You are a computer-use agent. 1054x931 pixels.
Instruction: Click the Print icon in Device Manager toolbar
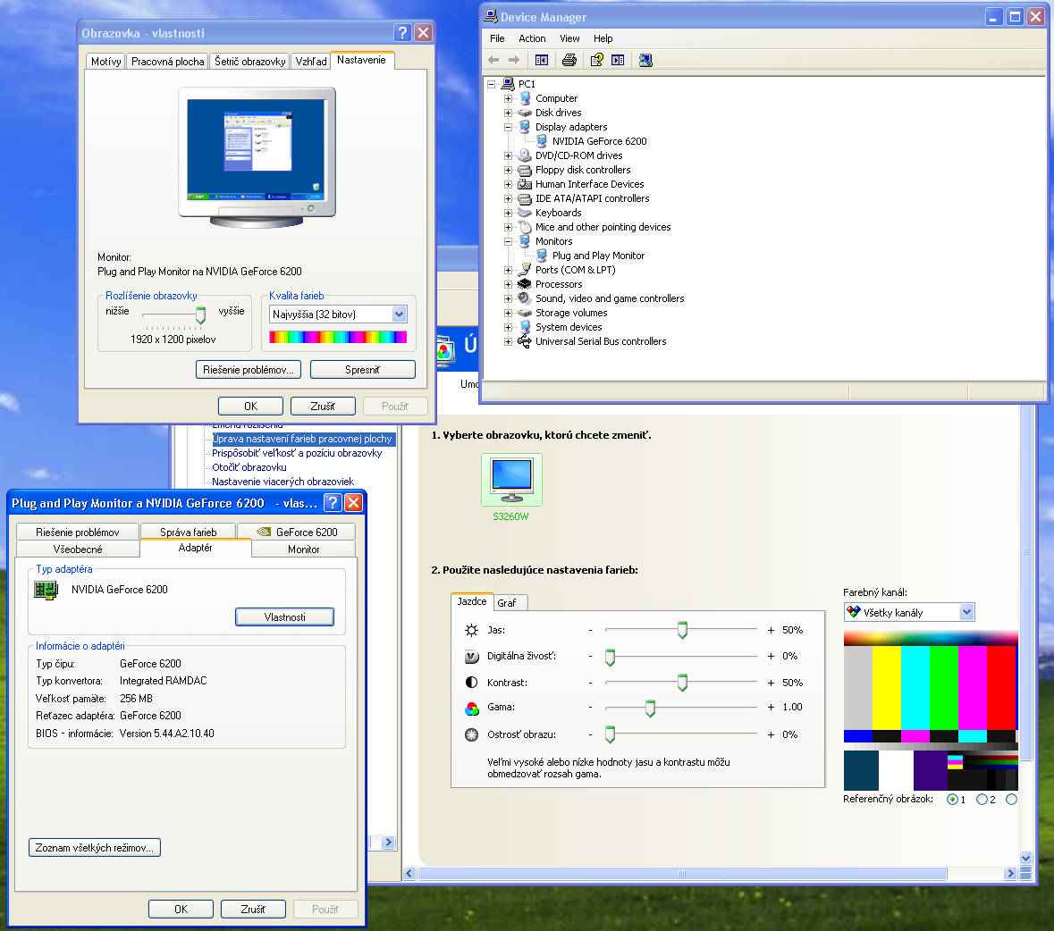point(569,60)
